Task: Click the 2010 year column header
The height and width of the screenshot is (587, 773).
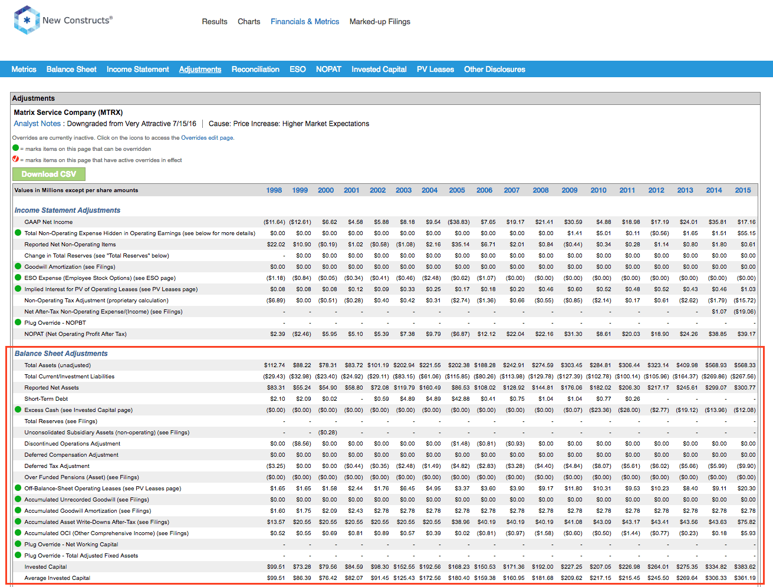Action: coord(598,190)
